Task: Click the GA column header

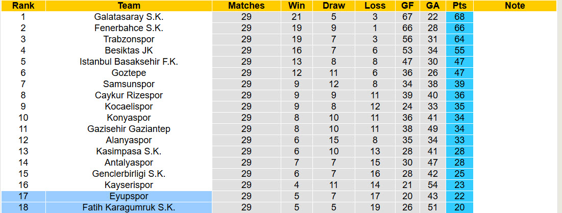Action: (x=433, y=6)
